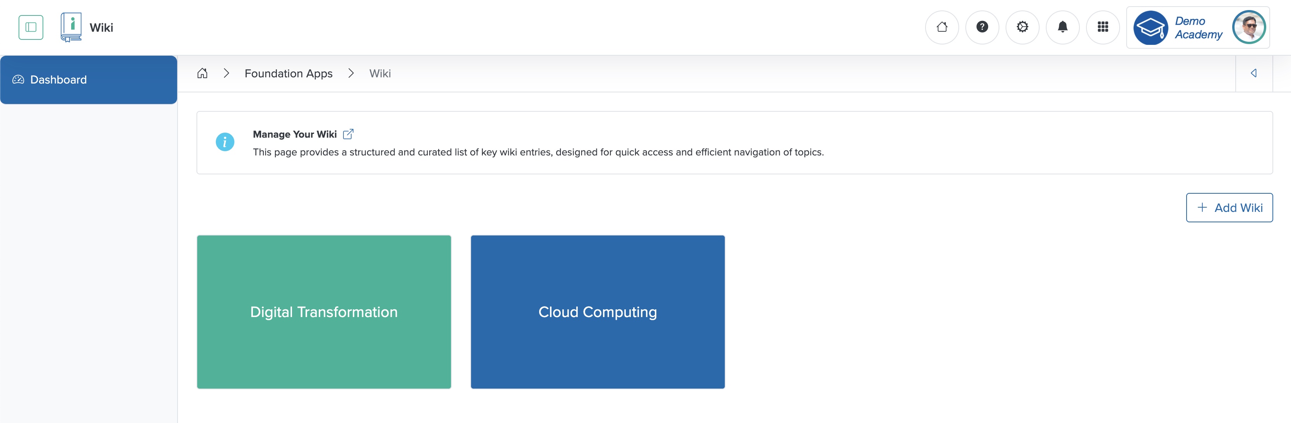Screen dimensions: 1291x423
Task: Click the Wiki book icon in the header
Action: coord(71,27)
